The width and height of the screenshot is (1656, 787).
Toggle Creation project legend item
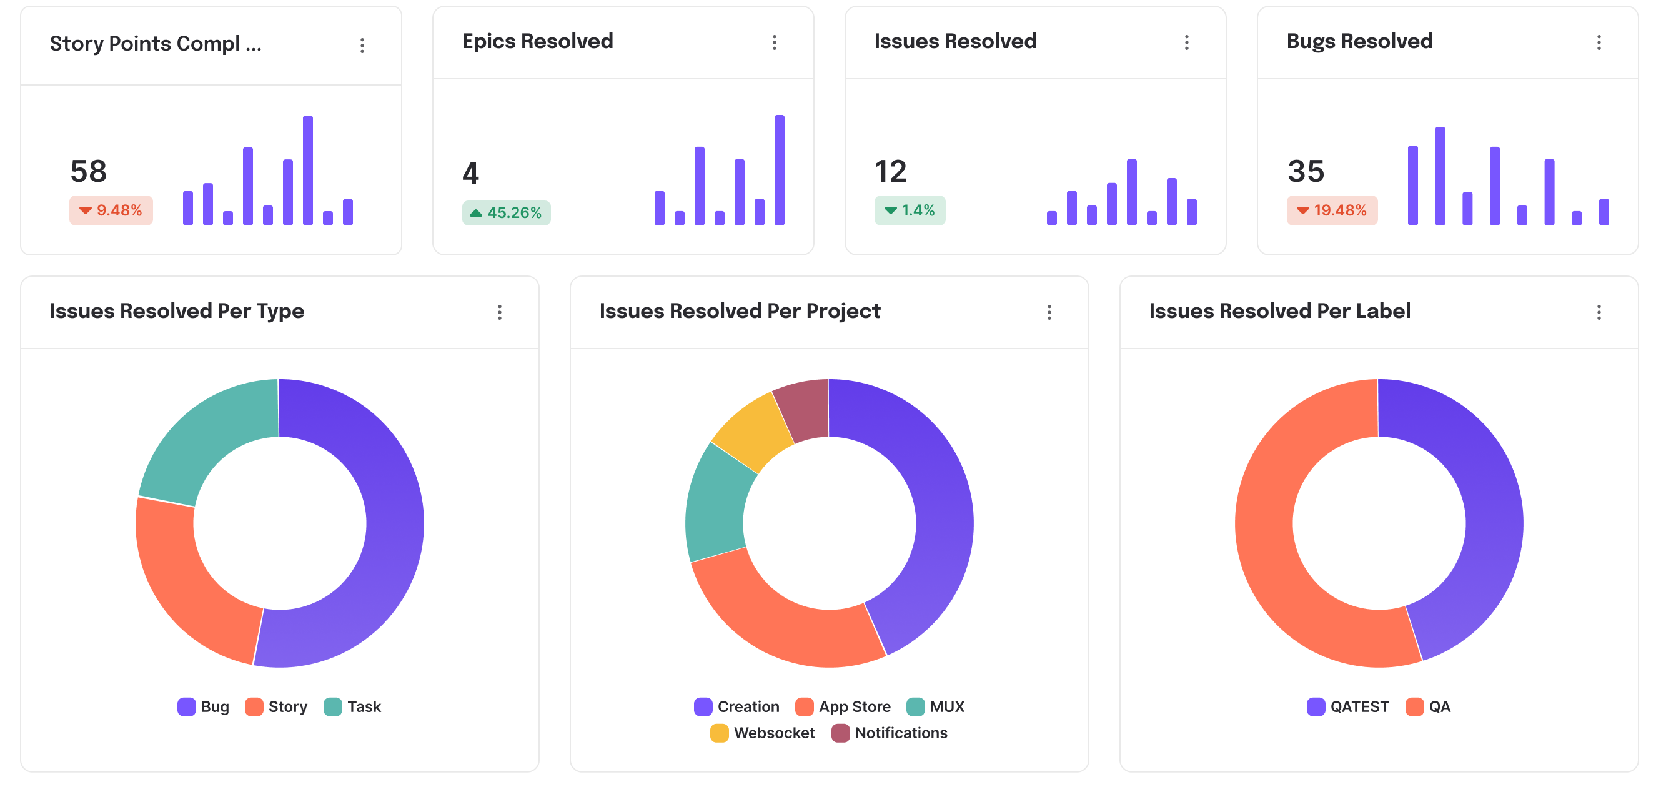pyautogui.click(x=736, y=706)
